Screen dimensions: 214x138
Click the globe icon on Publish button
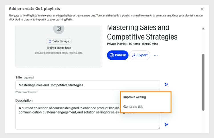pyautogui.click(x=112, y=55)
